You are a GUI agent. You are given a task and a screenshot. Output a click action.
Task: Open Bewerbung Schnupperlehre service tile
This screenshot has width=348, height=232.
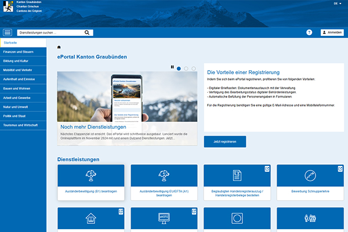point(310,182)
